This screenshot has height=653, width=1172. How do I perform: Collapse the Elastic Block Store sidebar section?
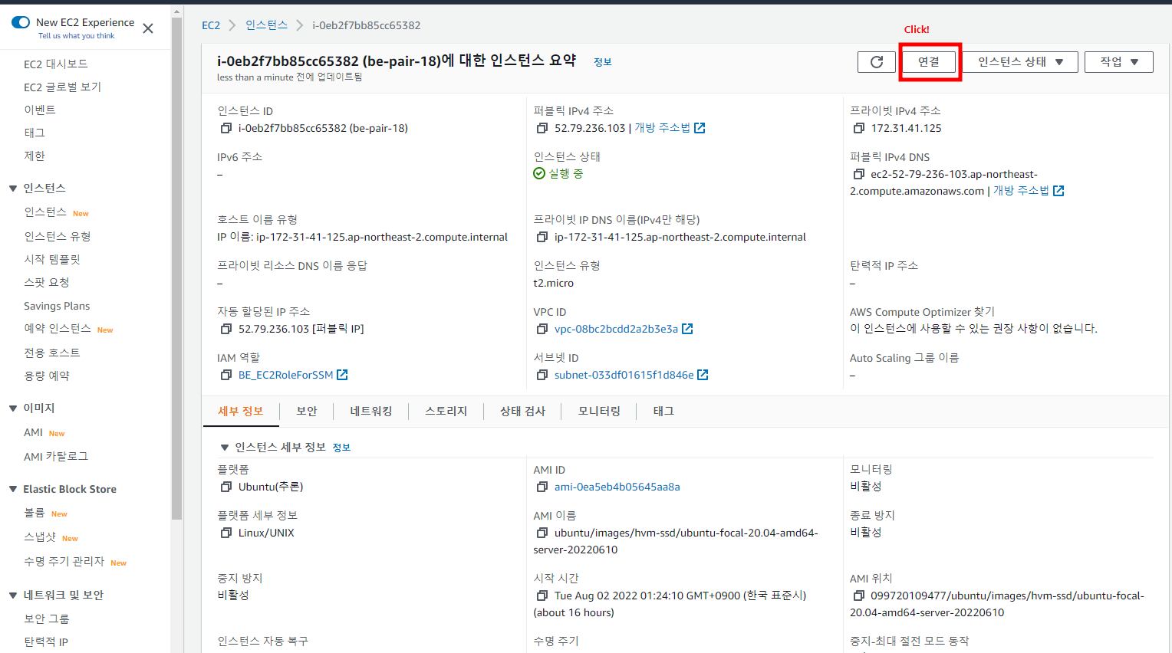[13, 489]
